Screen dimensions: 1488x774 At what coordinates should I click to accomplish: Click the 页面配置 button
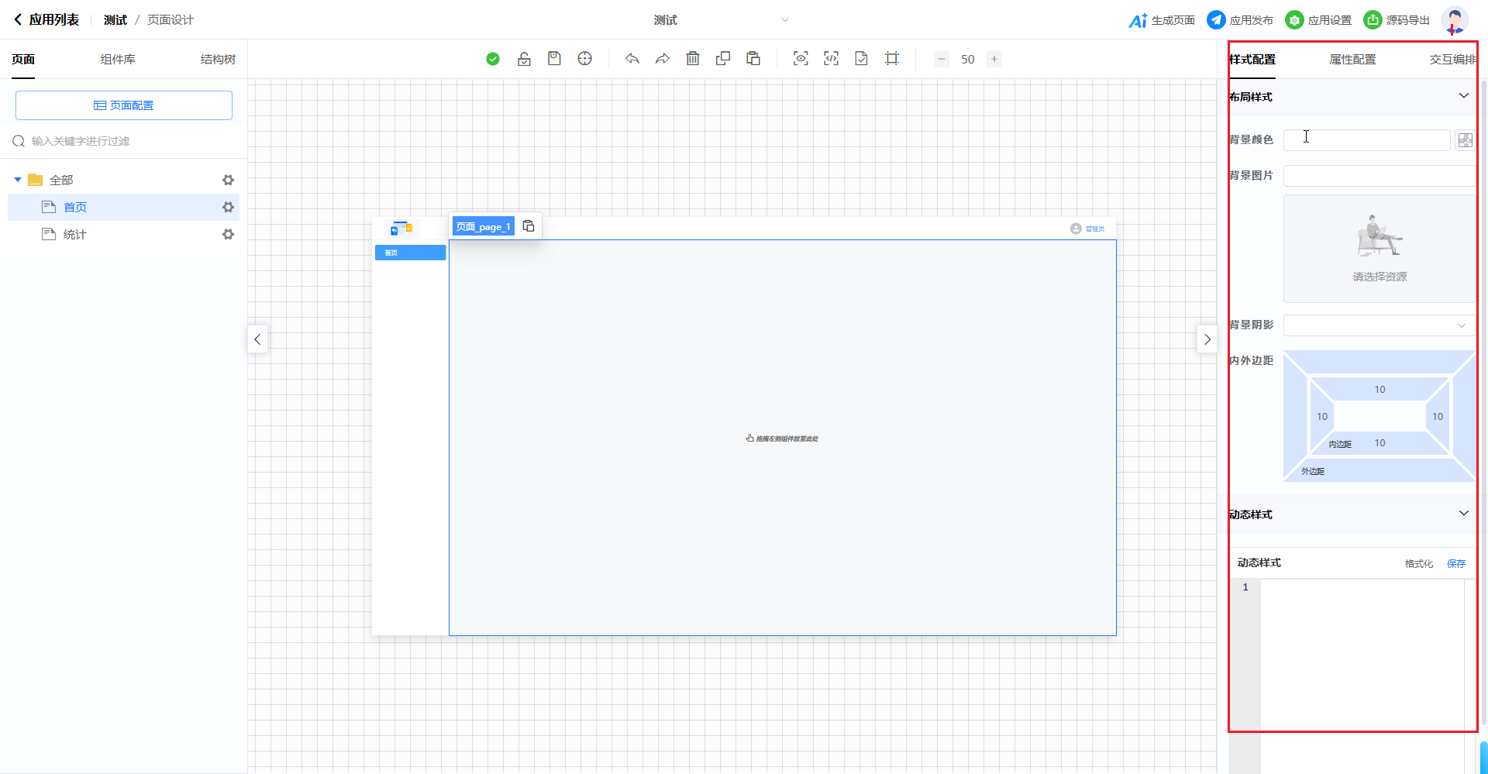124,105
